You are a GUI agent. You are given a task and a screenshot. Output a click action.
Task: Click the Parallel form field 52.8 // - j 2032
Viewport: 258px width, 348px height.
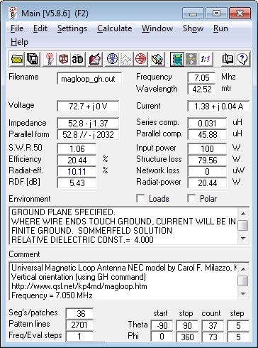pyautogui.click(x=88, y=134)
